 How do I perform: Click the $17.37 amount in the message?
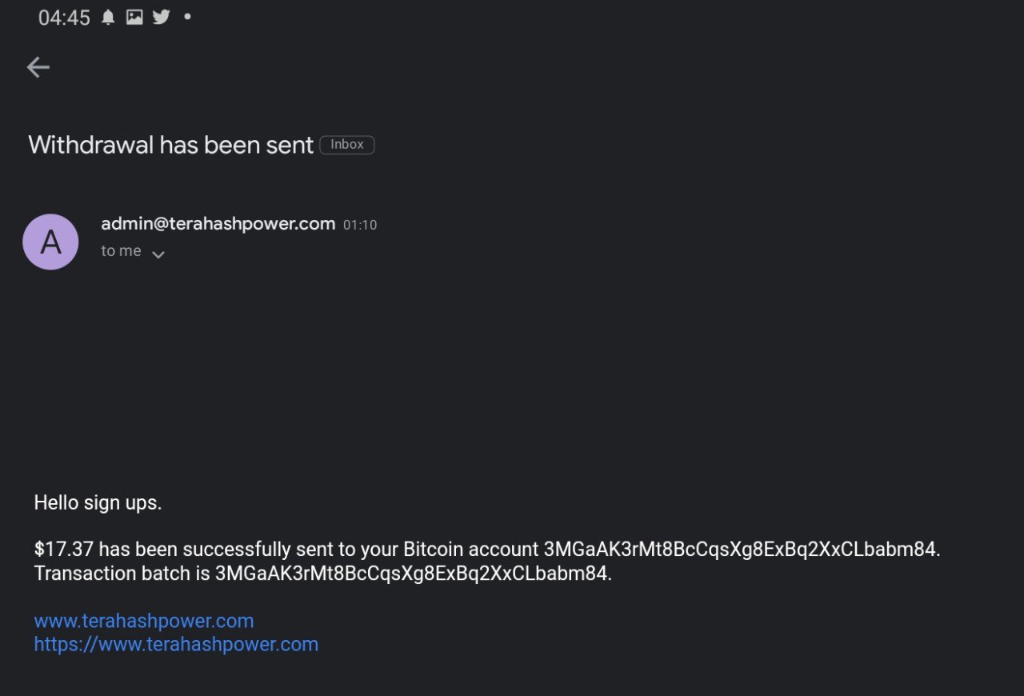[x=64, y=550]
